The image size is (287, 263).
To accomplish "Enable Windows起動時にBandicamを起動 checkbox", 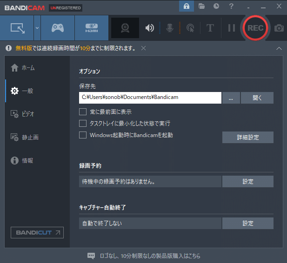I will pos(83,135).
